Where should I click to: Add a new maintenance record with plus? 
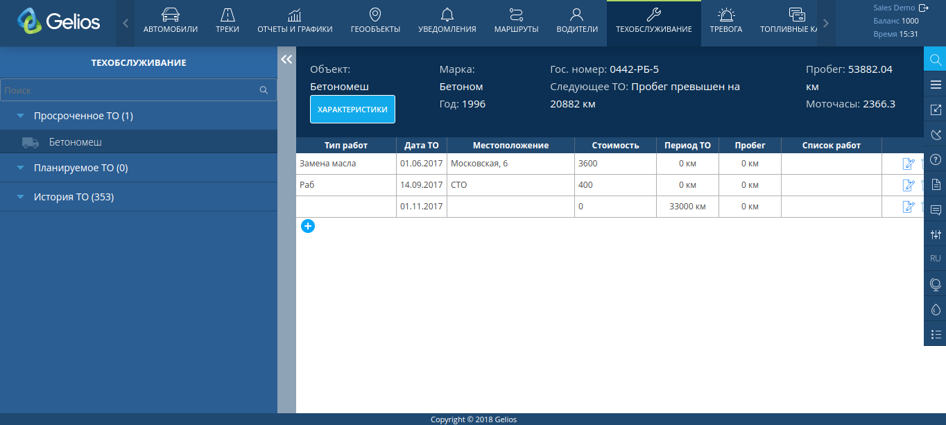coord(308,225)
